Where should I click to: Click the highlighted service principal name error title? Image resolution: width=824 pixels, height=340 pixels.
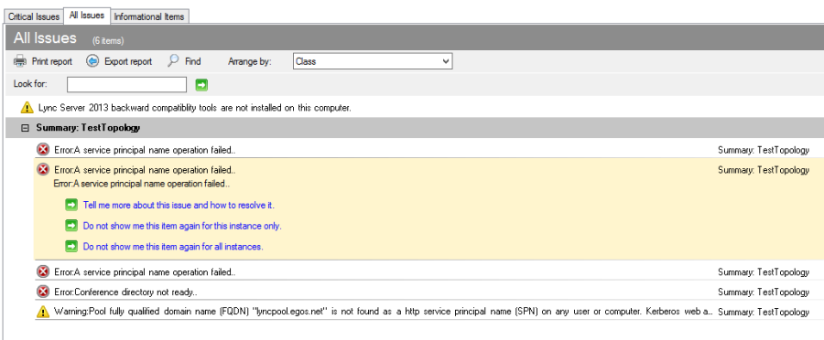[145, 170]
